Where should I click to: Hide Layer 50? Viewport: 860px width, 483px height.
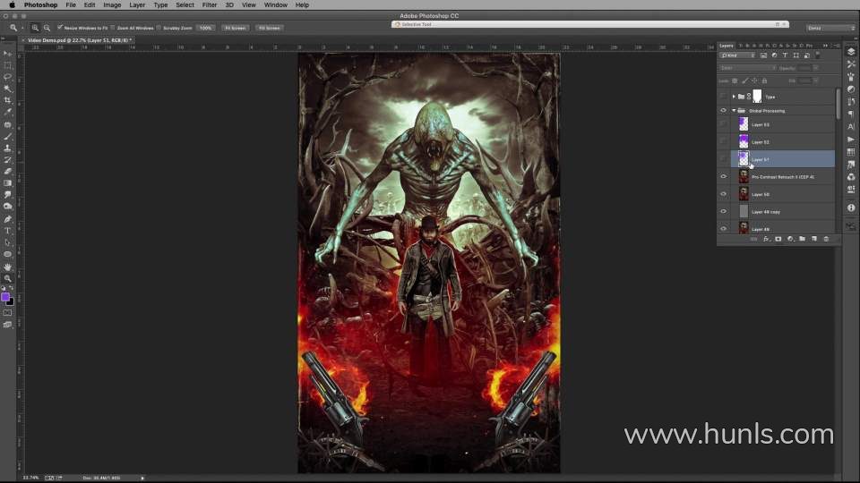(x=723, y=194)
